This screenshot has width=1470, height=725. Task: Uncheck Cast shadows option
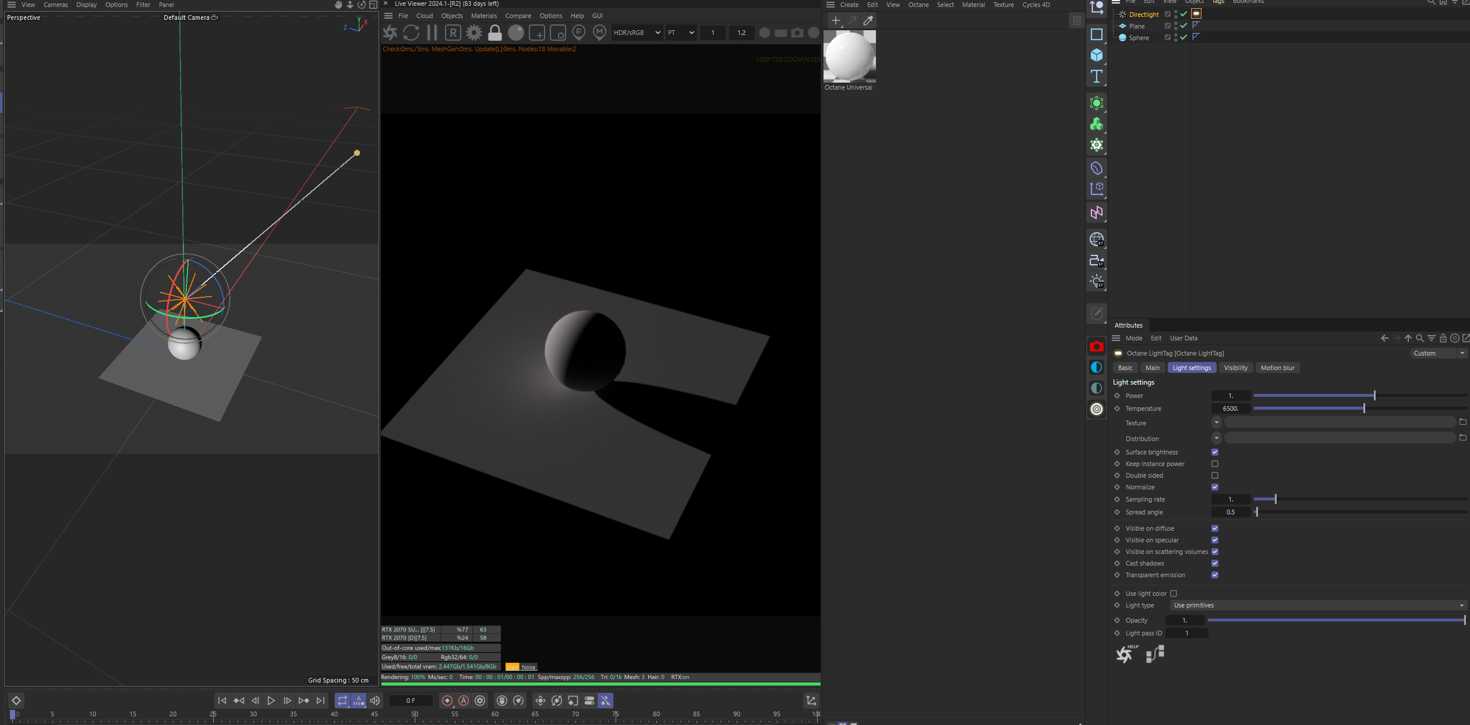(1215, 563)
